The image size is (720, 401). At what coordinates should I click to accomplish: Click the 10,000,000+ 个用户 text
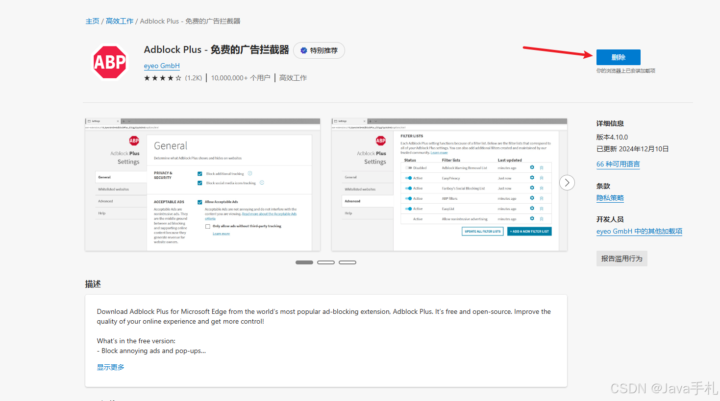241,78
